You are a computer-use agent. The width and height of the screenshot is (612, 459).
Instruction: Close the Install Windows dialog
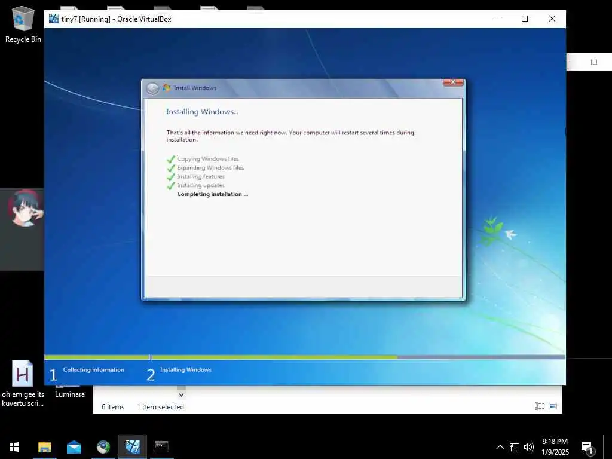(453, 82)
